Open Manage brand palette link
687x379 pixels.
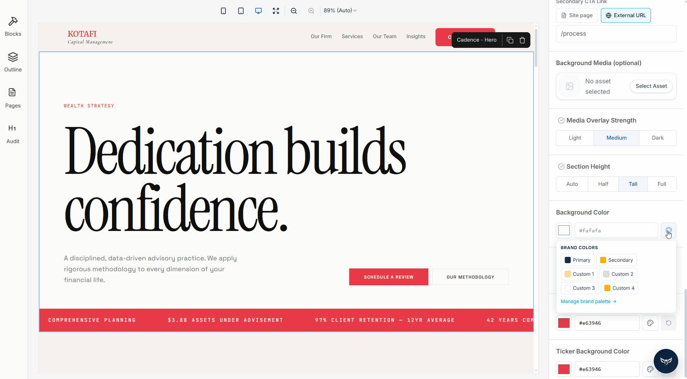(x=588, y=301)
